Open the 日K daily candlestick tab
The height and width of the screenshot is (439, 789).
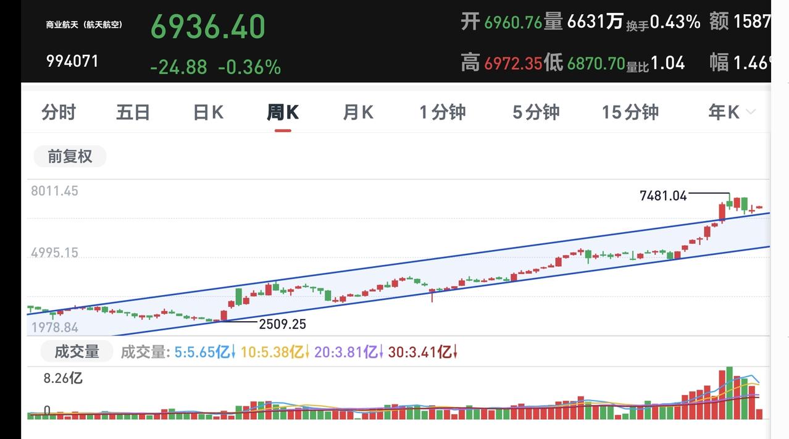click(x=208, y=112)
